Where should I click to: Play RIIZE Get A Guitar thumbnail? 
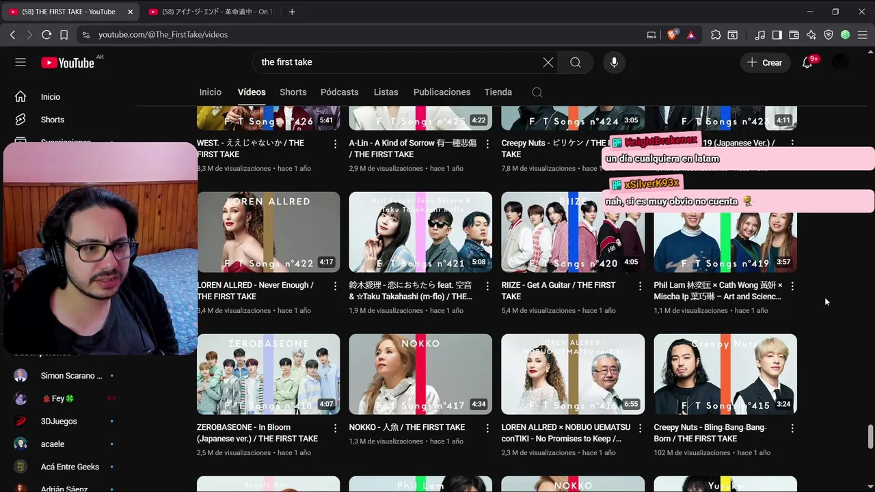573,232
